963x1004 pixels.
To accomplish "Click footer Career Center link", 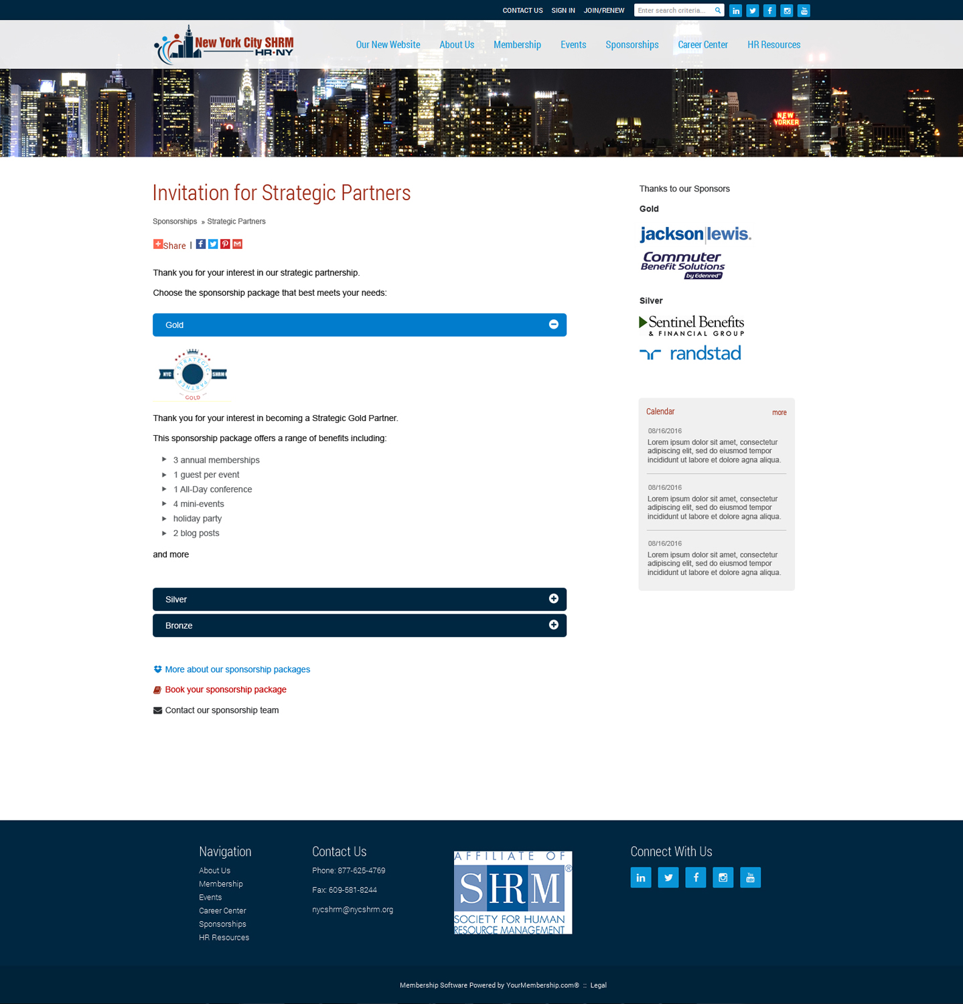I will click(222, 911).
